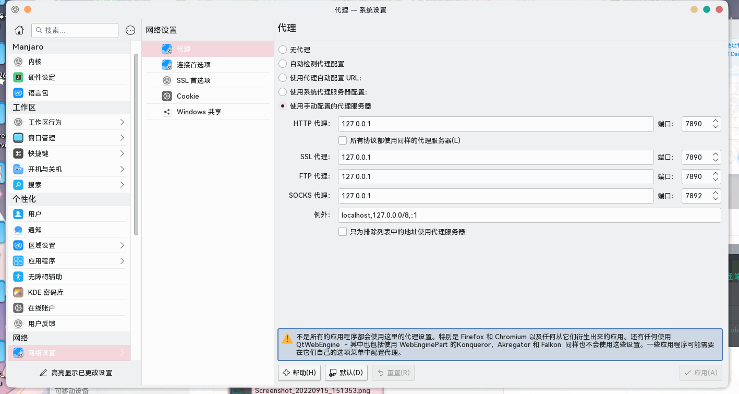Check 只为排除列表中的地址使用代理服务器
The width and height of the screenshot is (739, 394).
coord(343,232)
